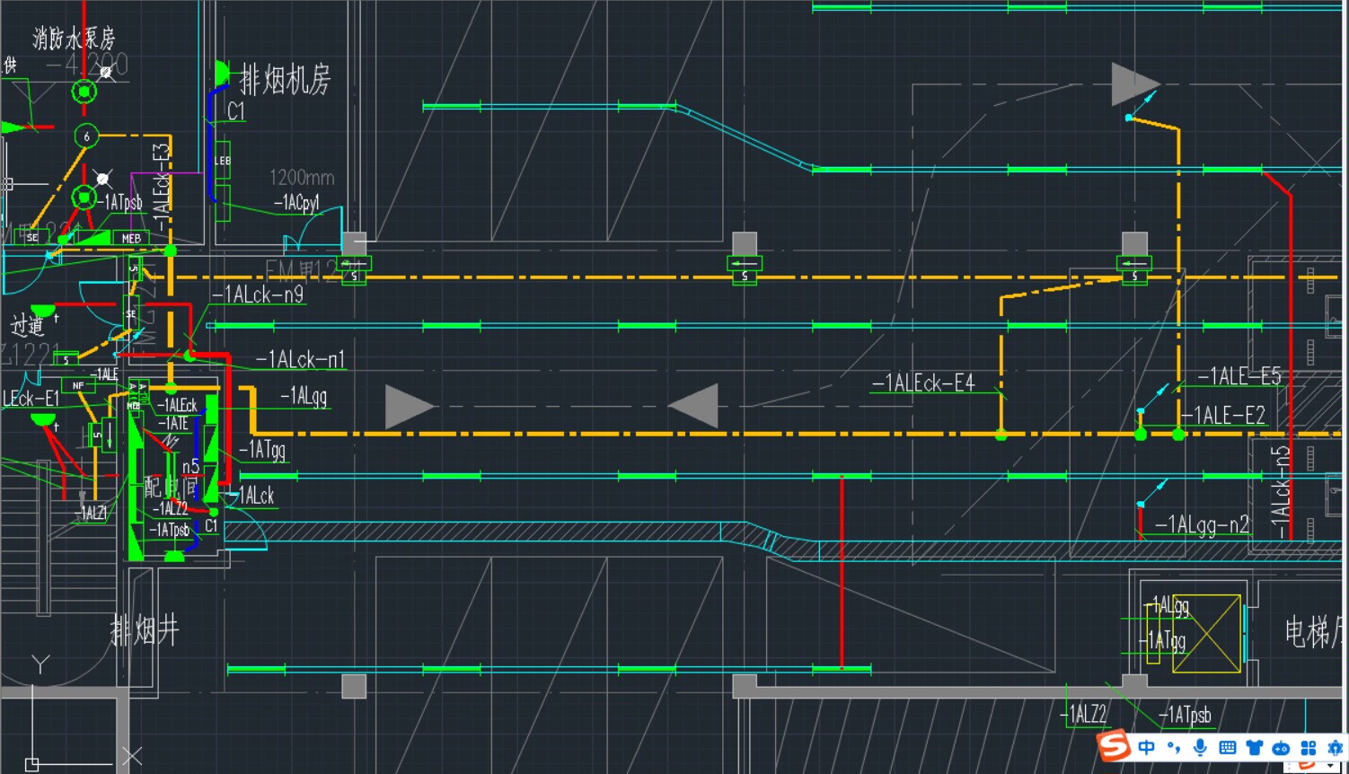Click the -1ATE label in distribution room

(x=172, y=423)
